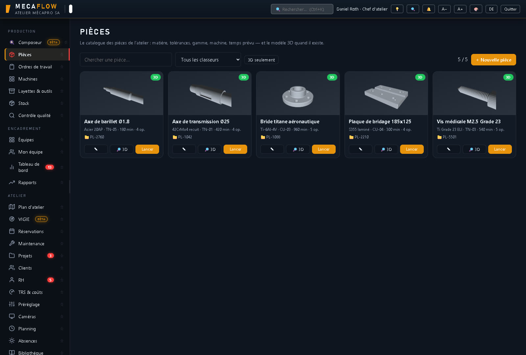Open 3D viewer for Axe de barillet Ø1.8
Image resolution: width=526 pixels, height=355 pixels.
pos(122,149)
